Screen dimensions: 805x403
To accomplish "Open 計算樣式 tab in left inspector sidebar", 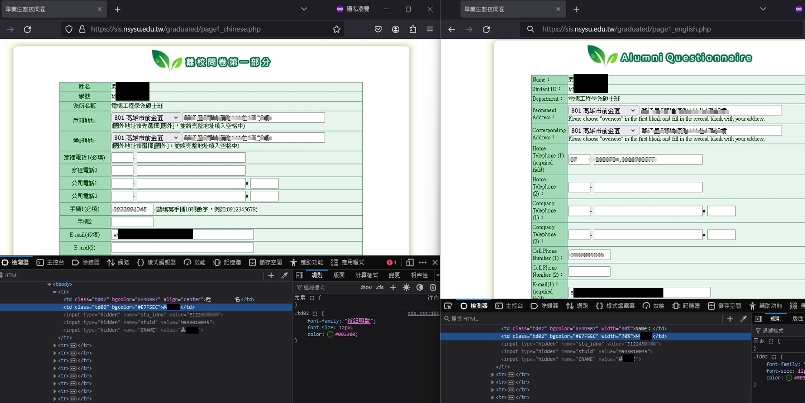I will pos(366,275).
